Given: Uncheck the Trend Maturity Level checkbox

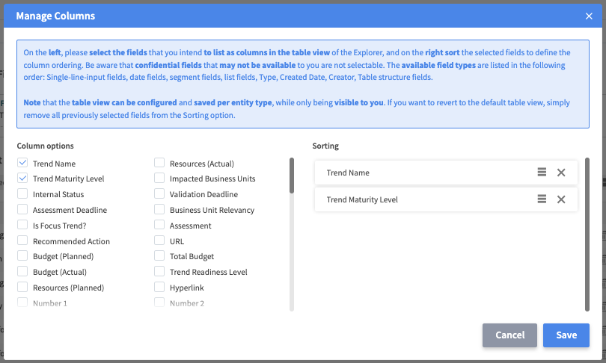Looking at the screenshot, I should point(22,179).
